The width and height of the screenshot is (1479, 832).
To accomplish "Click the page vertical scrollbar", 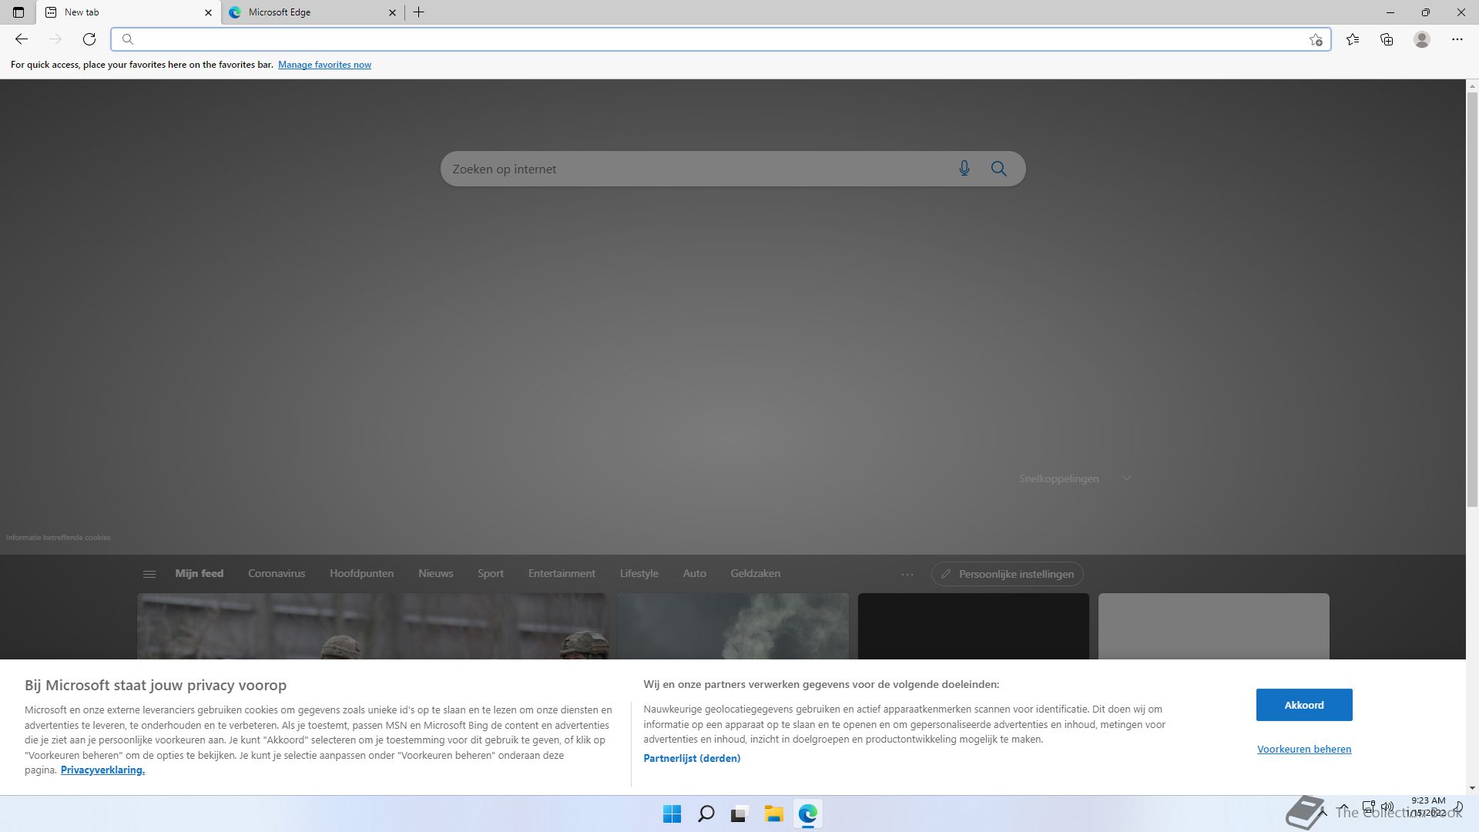I will tap(1472, 300).
